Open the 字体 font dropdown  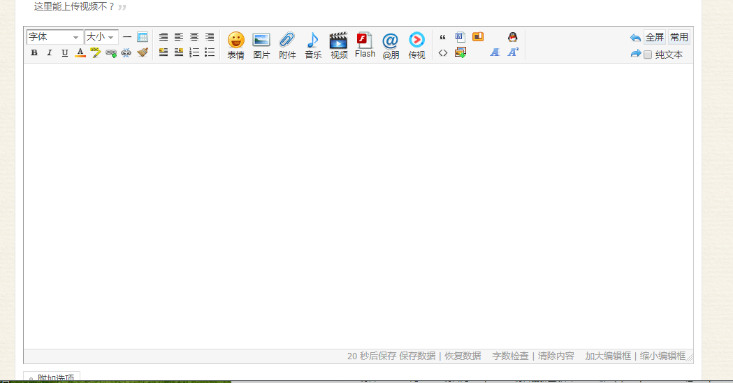point(55,37)
